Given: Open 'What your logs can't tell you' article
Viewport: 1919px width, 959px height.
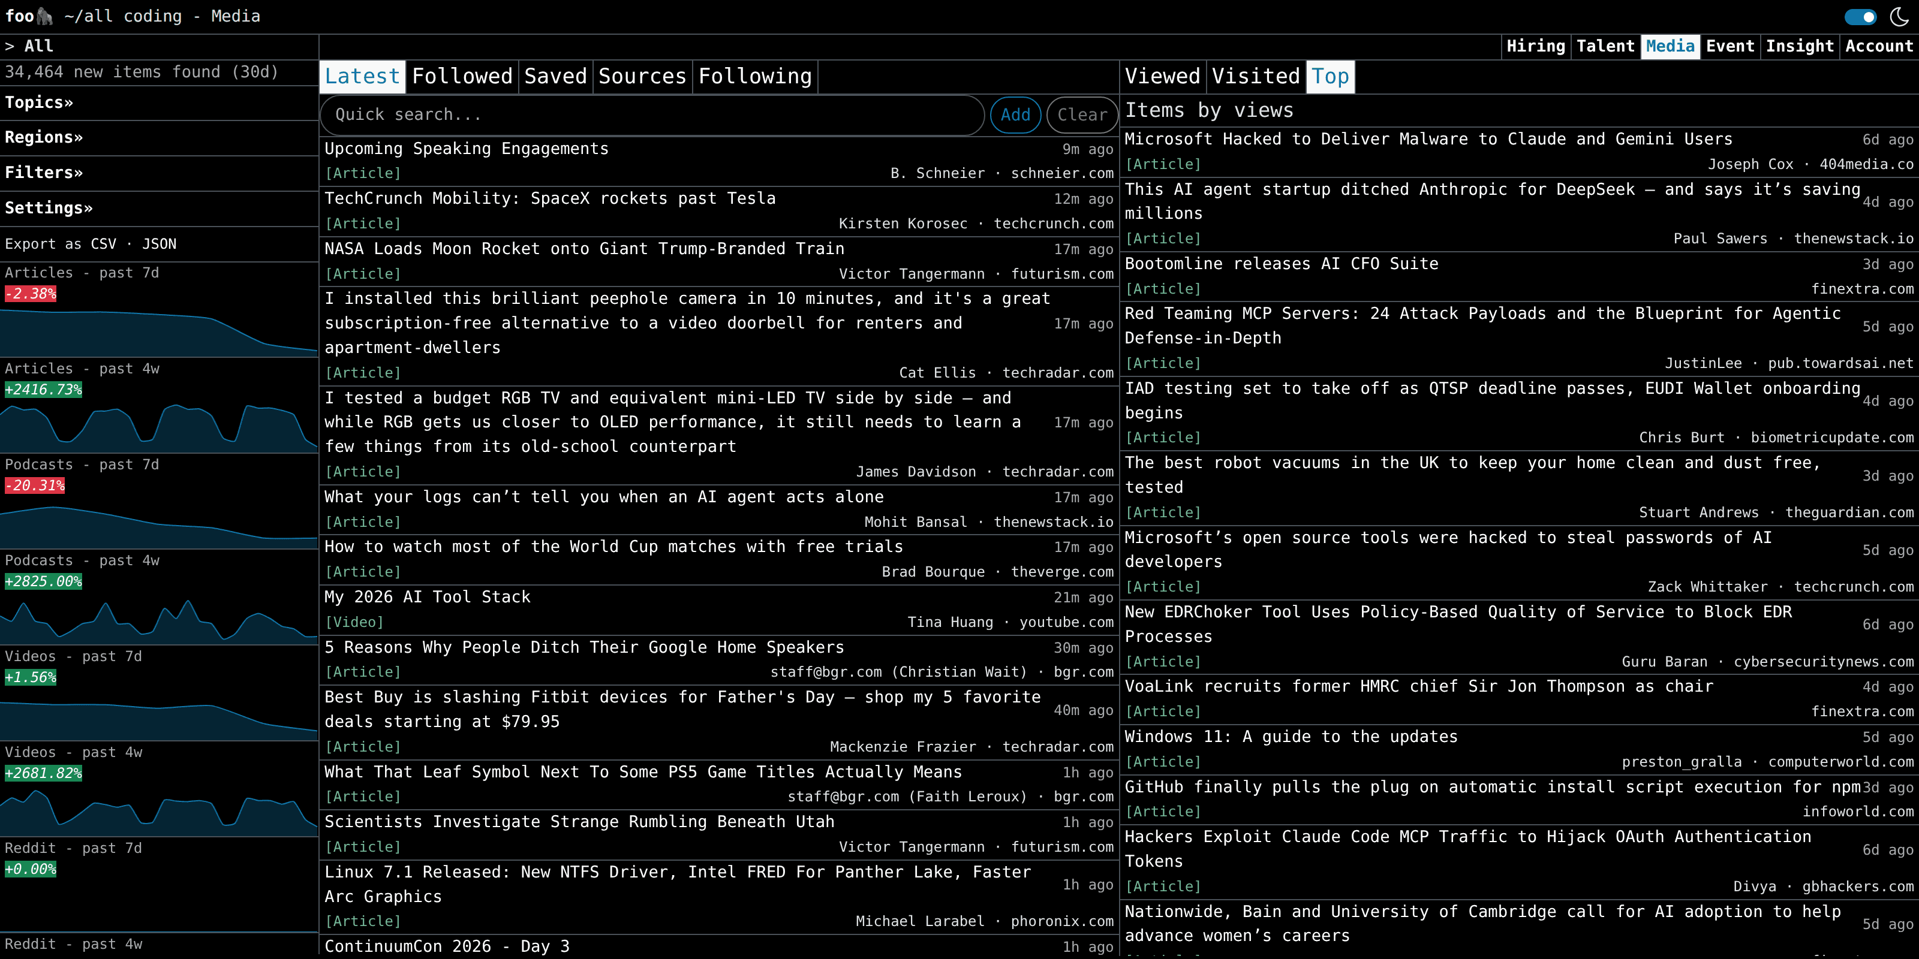Looking at the screenshot, I should pyautogui.click(x=604, y=497).
